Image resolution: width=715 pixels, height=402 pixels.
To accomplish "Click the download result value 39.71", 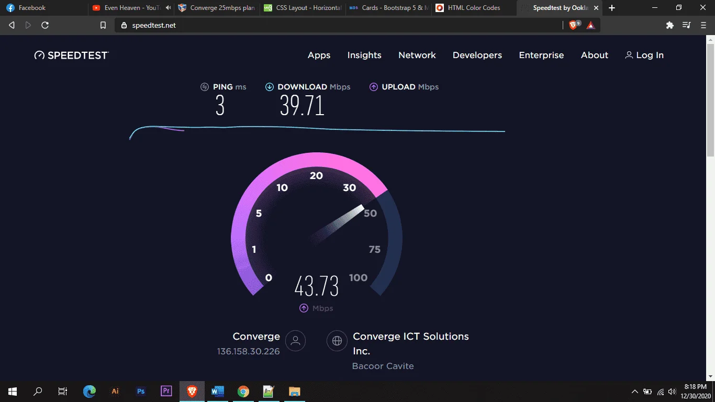I will click(303, 106).
